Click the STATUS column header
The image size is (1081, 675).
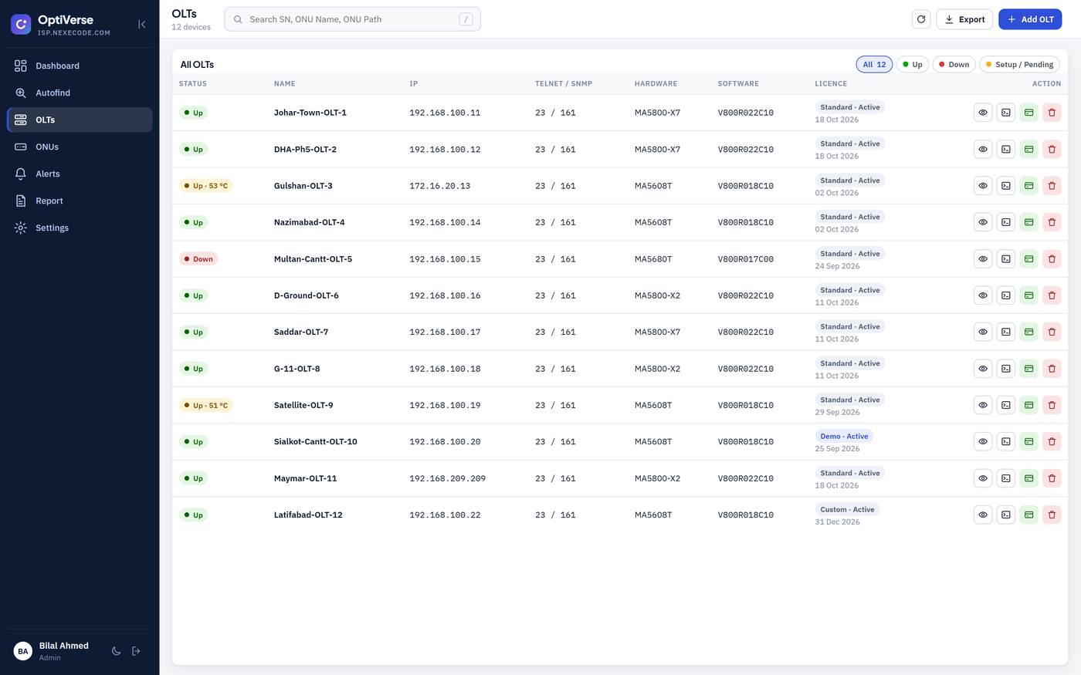(x=193, y=83)
